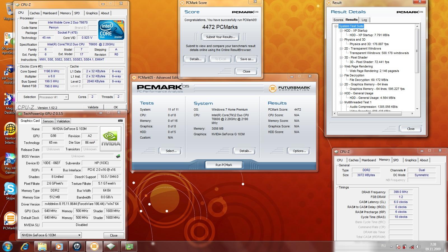The height and width of the screenshot is (252, 448).
Task: Click the power plug battery tray icon
Action: tap(405, 247)
